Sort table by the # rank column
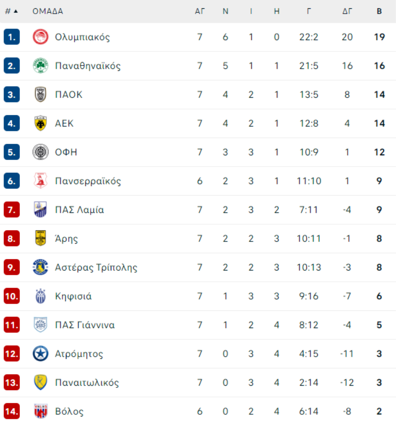The image size is (396, 423). (x=11, y=11)
